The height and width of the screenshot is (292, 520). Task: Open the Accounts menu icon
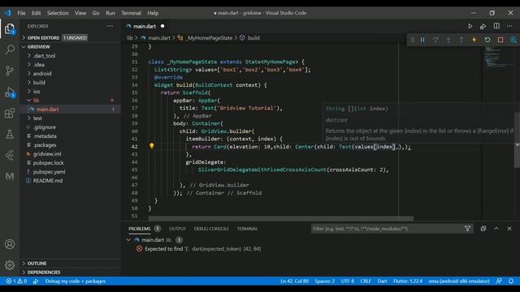click(x=10, y=244)
